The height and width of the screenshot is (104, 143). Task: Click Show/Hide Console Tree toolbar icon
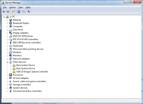14,12
